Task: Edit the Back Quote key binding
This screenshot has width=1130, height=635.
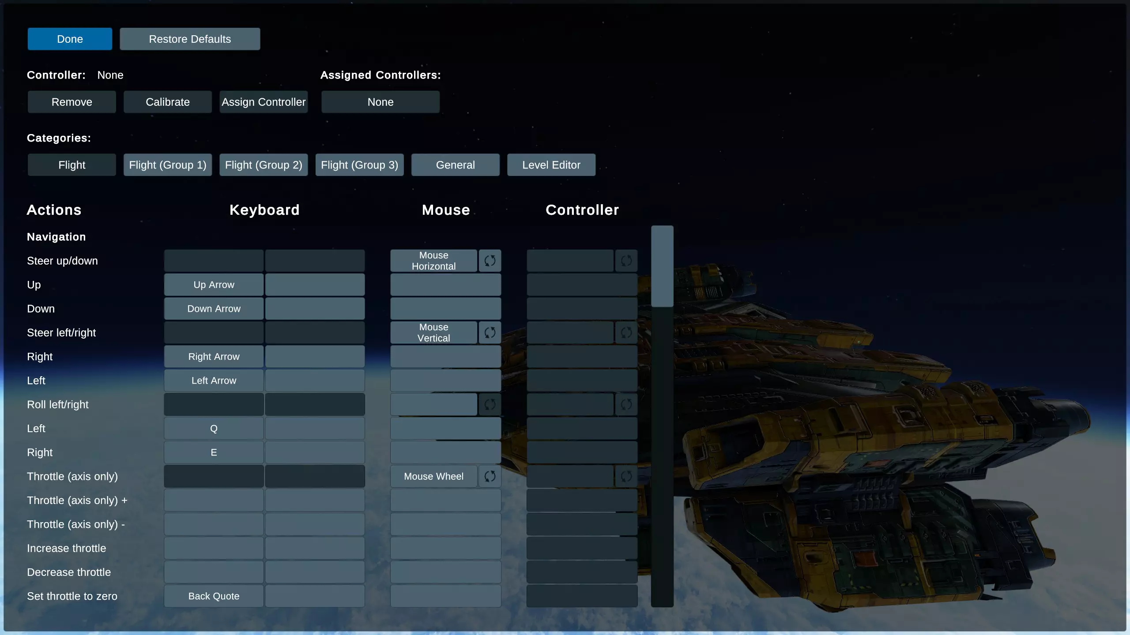Action: point(214,596)
